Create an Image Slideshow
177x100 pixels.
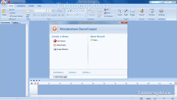[x=61, y=49]
